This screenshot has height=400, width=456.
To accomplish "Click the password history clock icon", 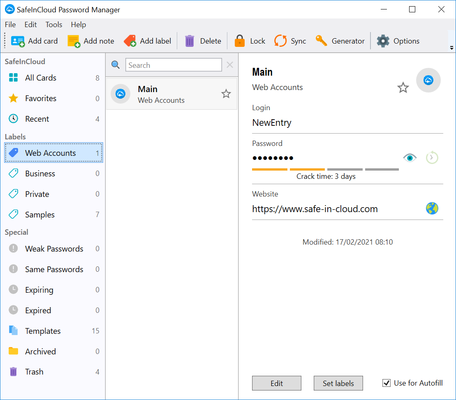I will click(x=432, y=157).
